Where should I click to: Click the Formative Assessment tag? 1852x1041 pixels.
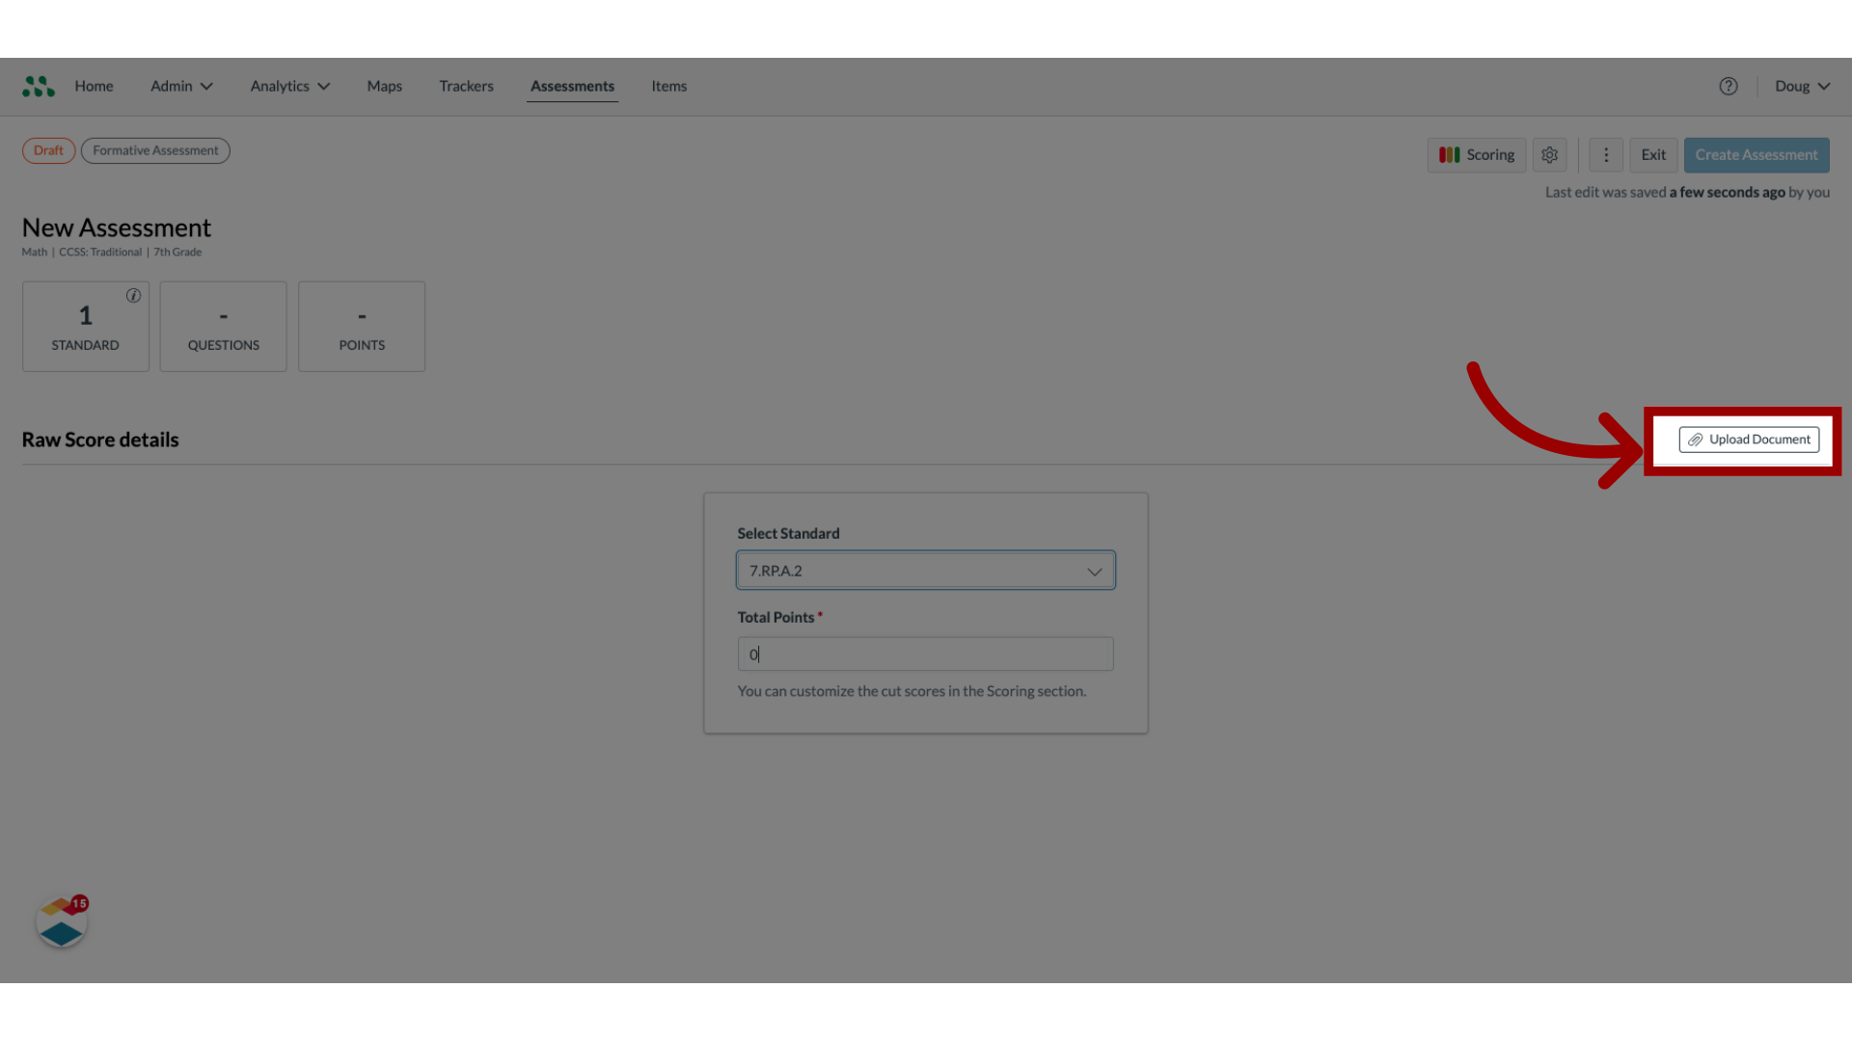[155, 150]
